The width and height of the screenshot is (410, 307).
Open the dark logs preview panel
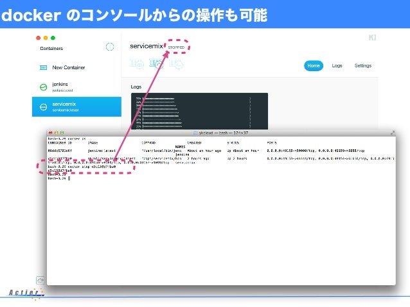pyautogui.click(x=199, y=111)
